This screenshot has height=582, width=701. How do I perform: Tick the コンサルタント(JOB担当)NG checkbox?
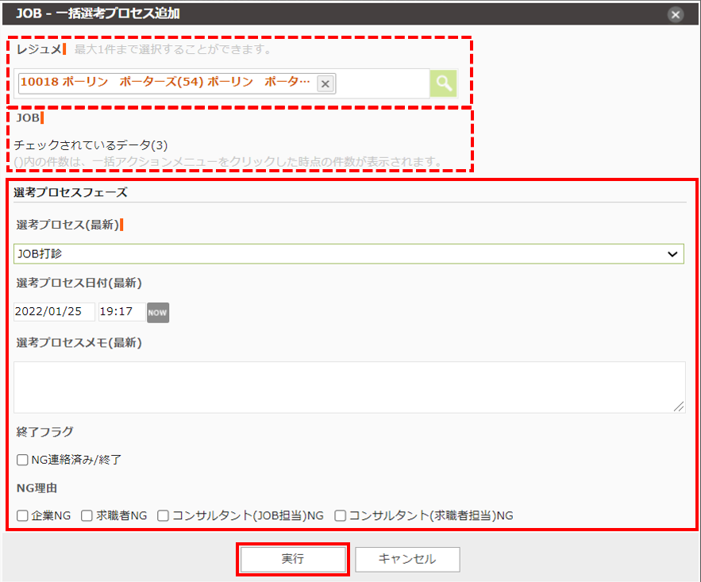coord(163,515)
